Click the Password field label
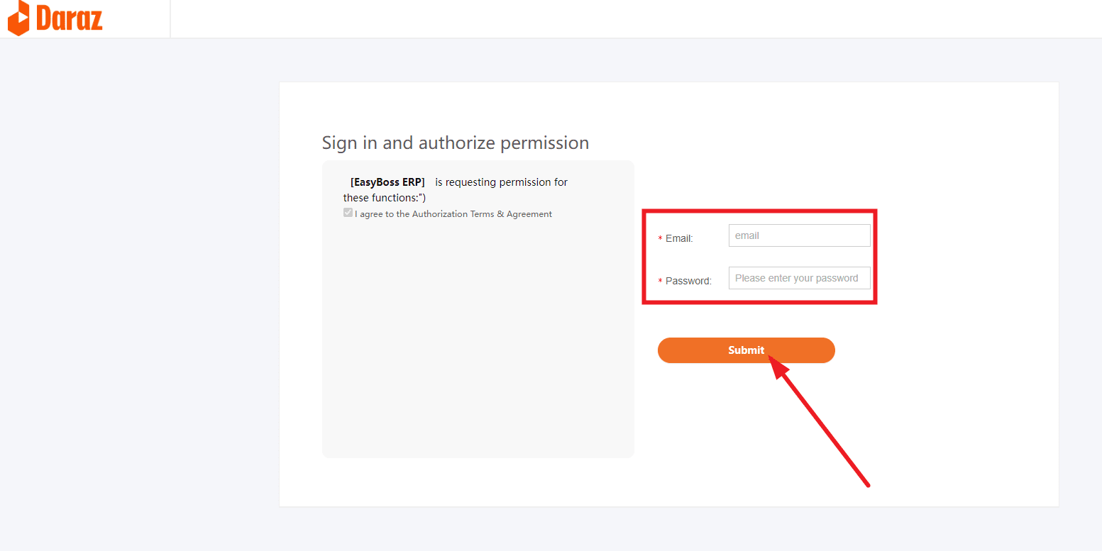The height and width of the screenshot is (551, 1102). tap(688, 282)
